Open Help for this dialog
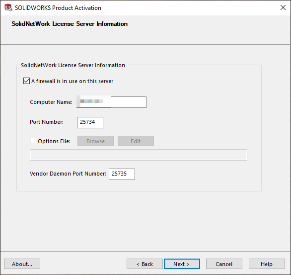The width and height of the screenshot is (291, 275). [x=267, y=264]
